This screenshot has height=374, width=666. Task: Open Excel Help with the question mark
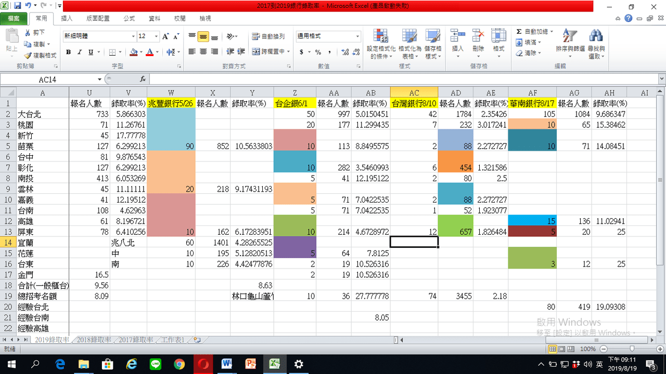629,18
